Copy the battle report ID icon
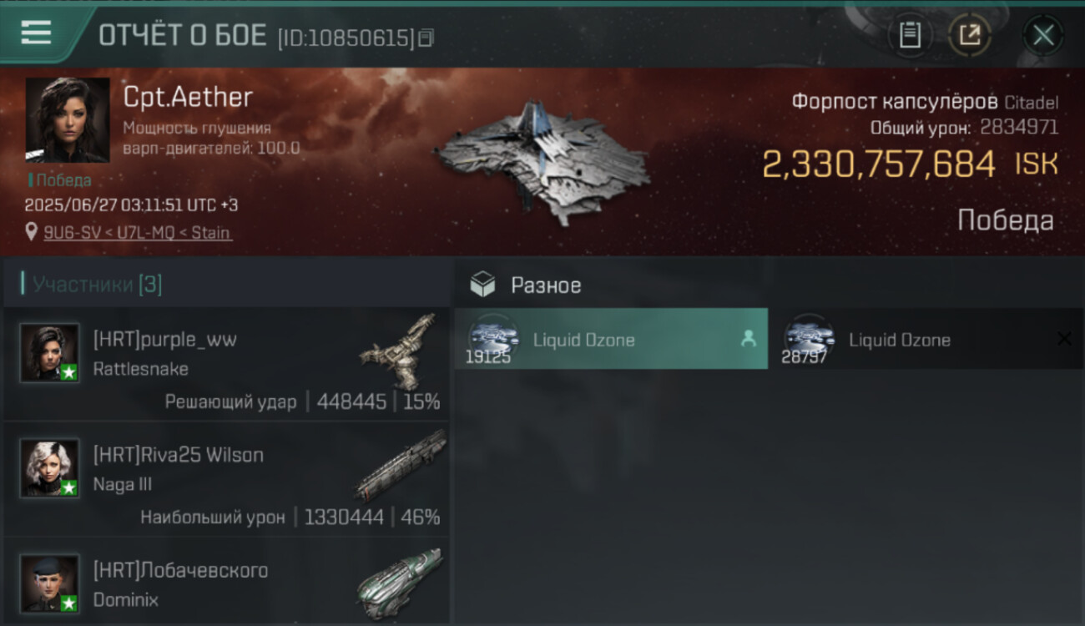 tap(426, 38)
